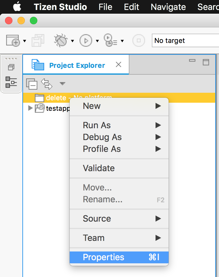Maximize the Project Explorer view panel

click(x=206, y=62)
